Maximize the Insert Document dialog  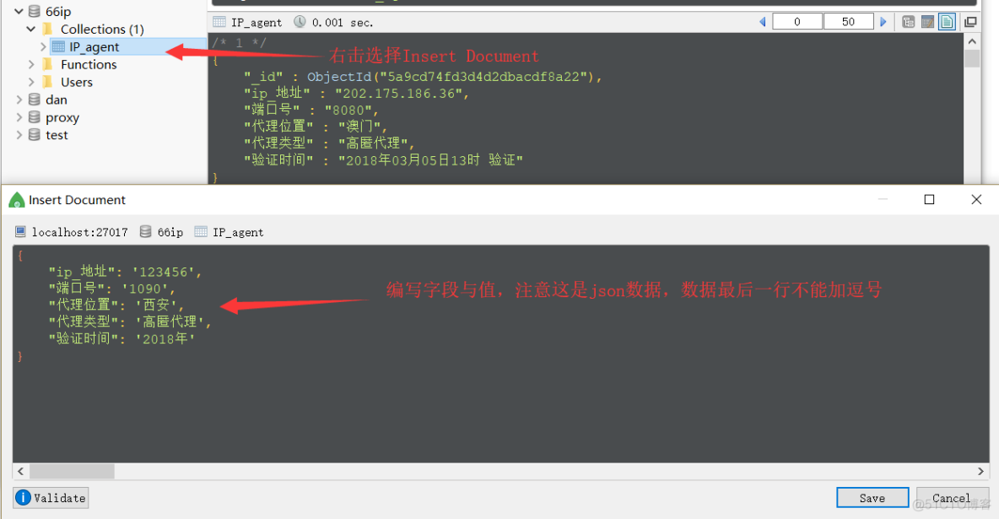tap(930, 199)
